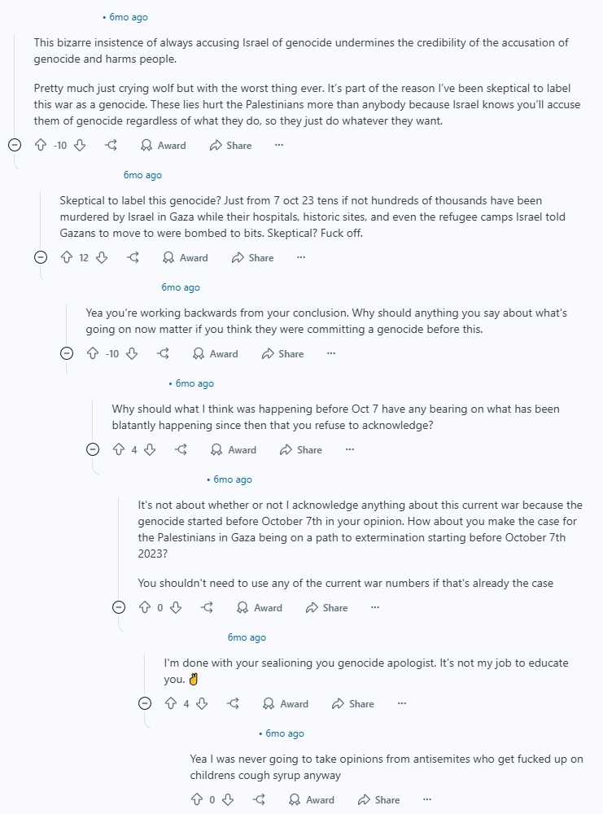Share the 'working backwards' comment
The width and height of the screenshot is (603, 814).
pos(283,353)
